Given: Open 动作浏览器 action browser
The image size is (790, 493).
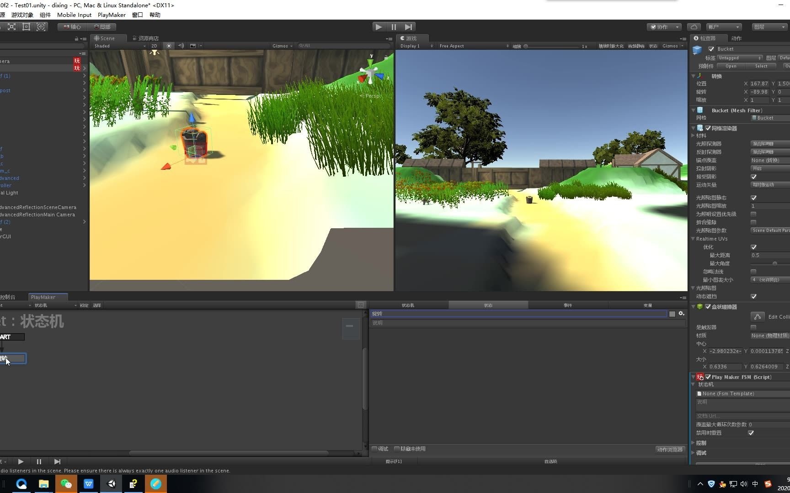Looking at the screenshot, I should click(670, 450).
